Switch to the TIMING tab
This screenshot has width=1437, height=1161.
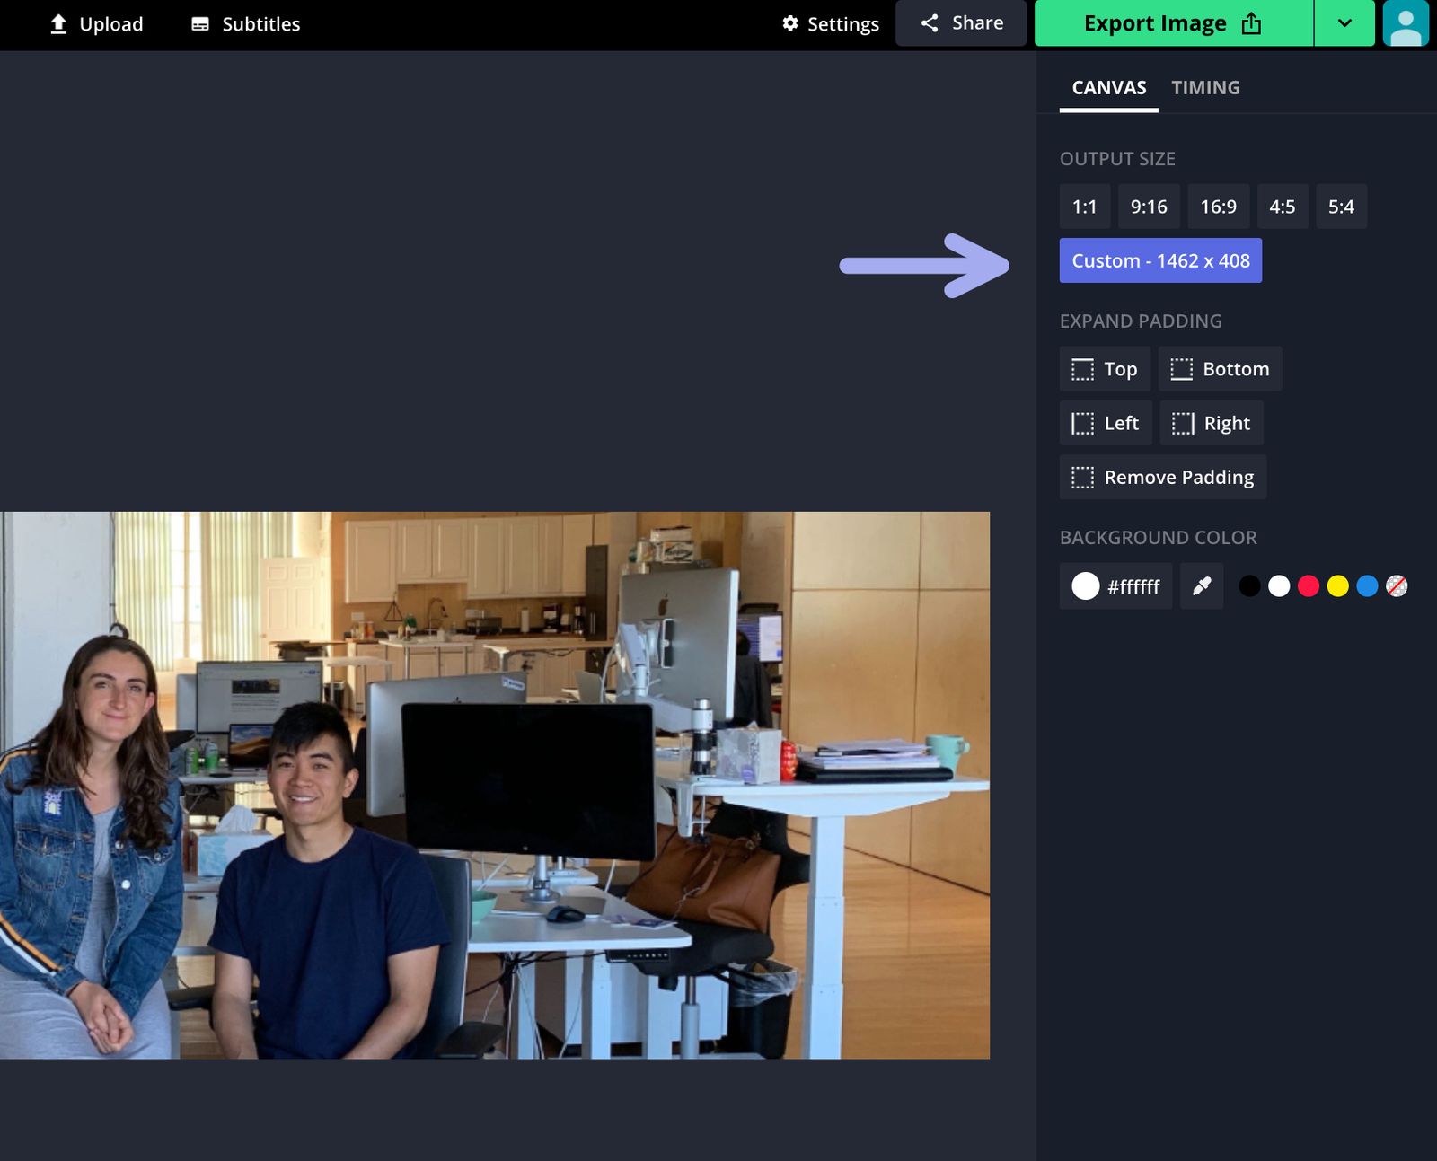pyautogui.click(x=1205, y=87)
